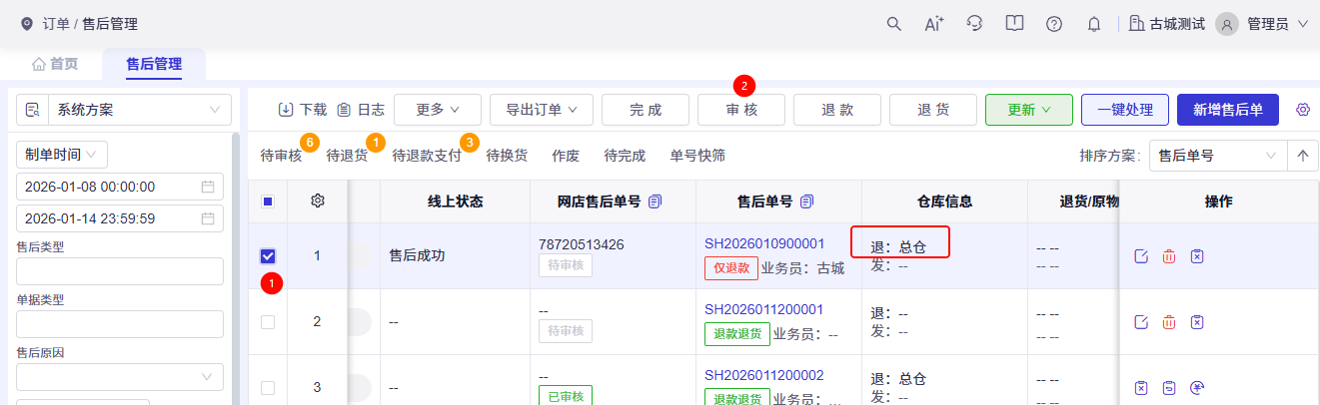Click the 下载 download button
The width and height of the screenshot is (1320, 405).
tap(302, 110)
